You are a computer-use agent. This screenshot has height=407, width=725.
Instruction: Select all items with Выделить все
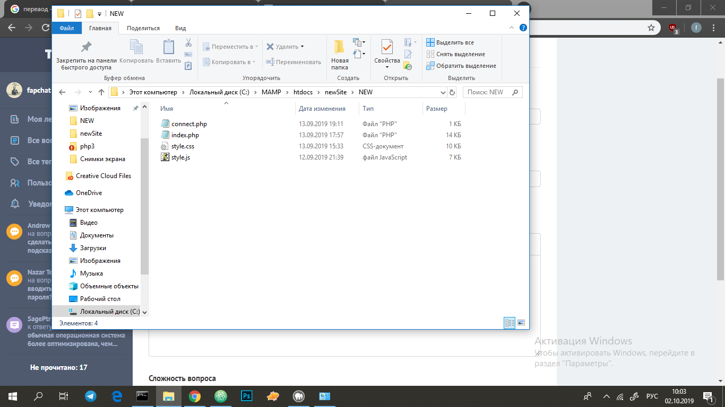(451, 42)
